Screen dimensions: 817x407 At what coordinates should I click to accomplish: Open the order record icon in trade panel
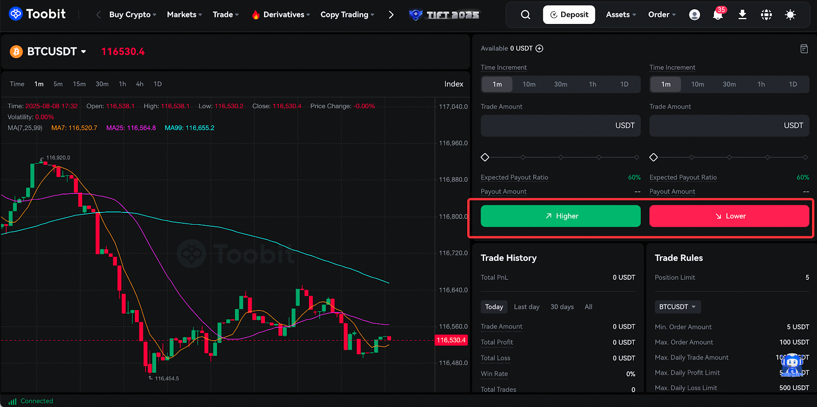804,49
